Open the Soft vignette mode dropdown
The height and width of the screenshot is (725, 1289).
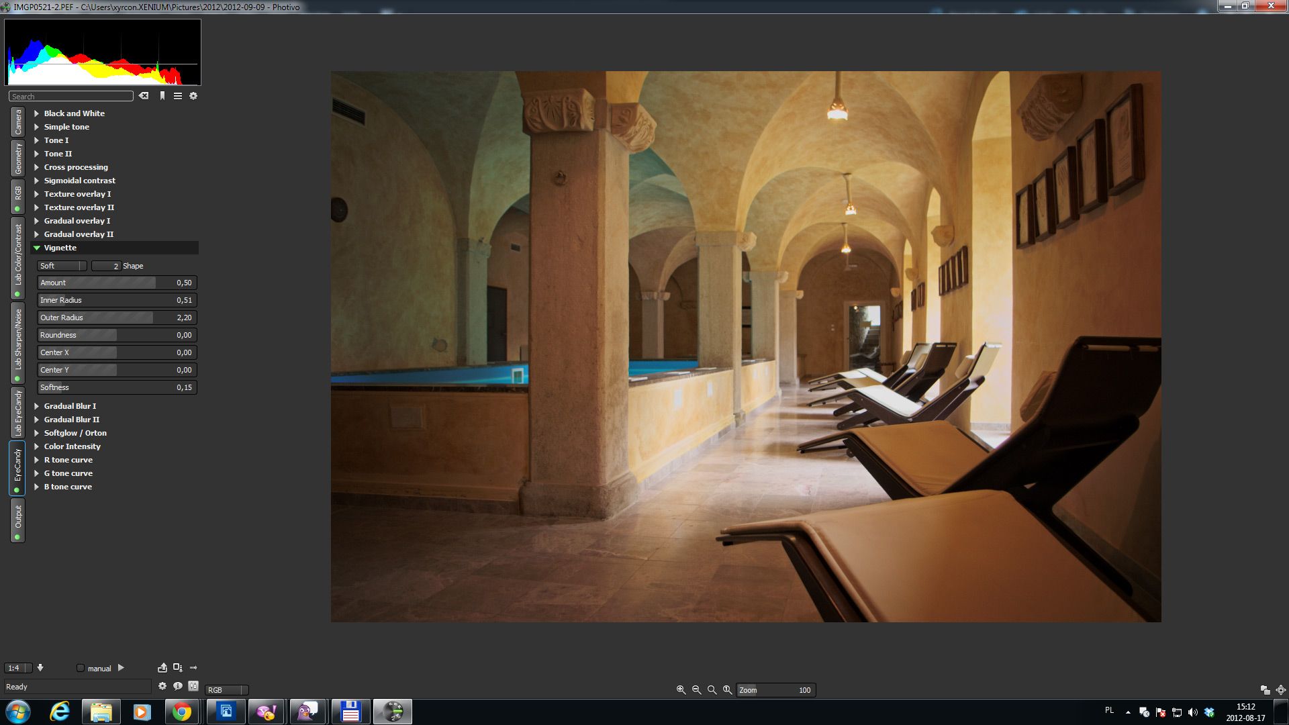pos(62,266)
